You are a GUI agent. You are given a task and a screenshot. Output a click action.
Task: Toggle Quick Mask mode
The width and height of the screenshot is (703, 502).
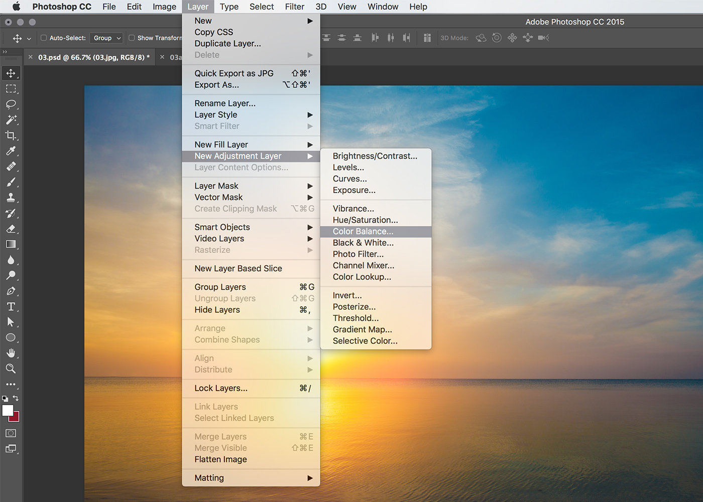click(11, 433)
